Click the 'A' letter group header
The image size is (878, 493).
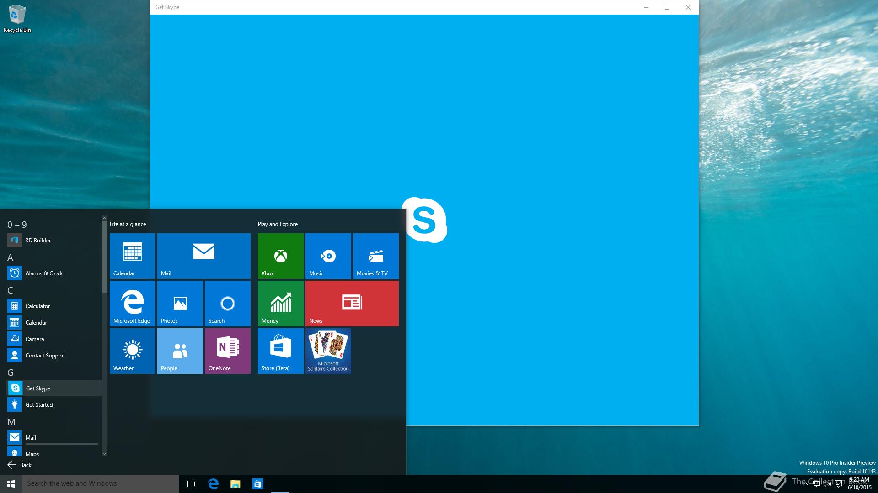click(10, 257)
